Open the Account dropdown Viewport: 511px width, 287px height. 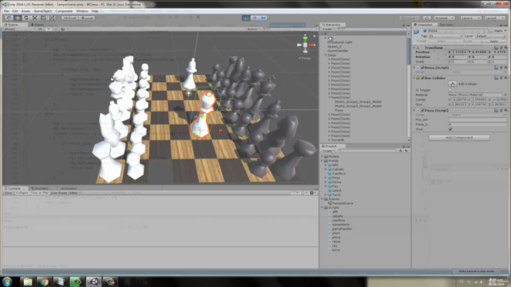444,18
